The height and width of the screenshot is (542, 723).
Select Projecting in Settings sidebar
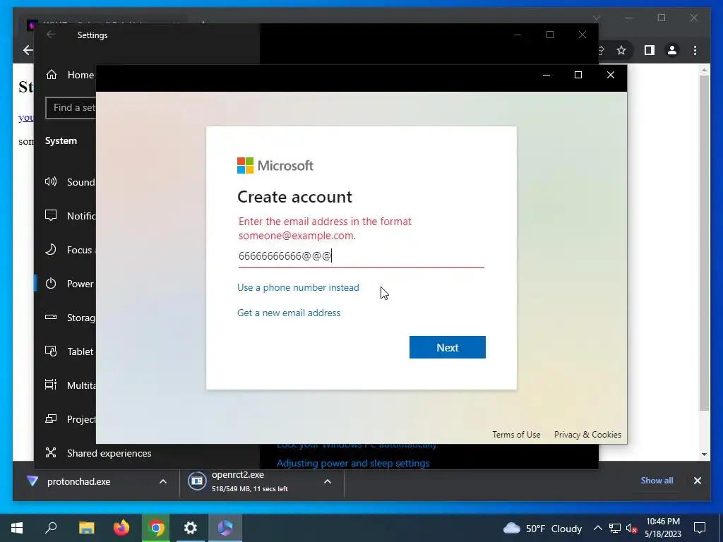[71, 419]
